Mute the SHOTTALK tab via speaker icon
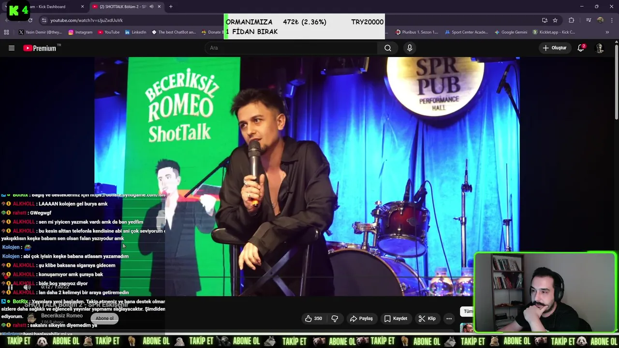 [151, 7]
